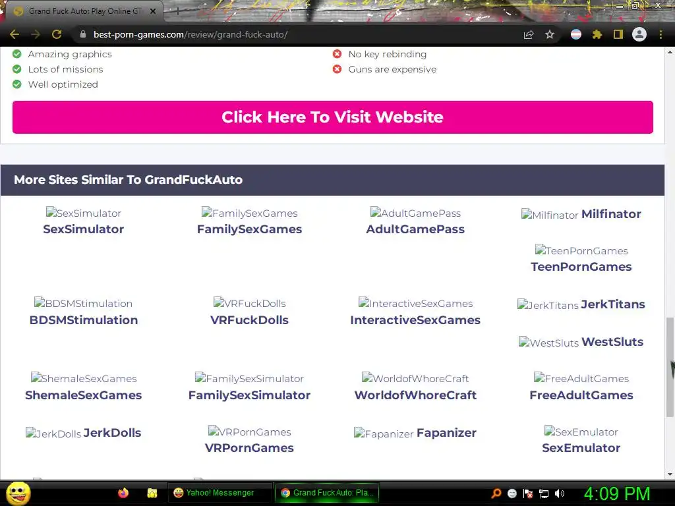The height and width of the screenshot is (506, 675).
Task: Click the "Guns are expensive" text
Action: (392, 69)
